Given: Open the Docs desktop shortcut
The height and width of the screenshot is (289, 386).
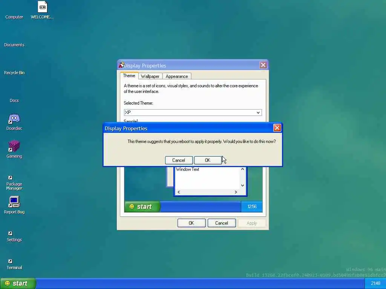Looking at the screenshot, I should (14, 100).
